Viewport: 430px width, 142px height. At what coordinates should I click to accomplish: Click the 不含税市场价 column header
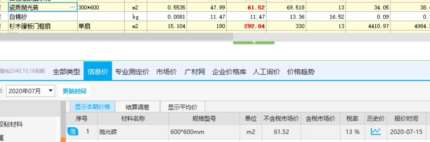[x=281, y=119]
